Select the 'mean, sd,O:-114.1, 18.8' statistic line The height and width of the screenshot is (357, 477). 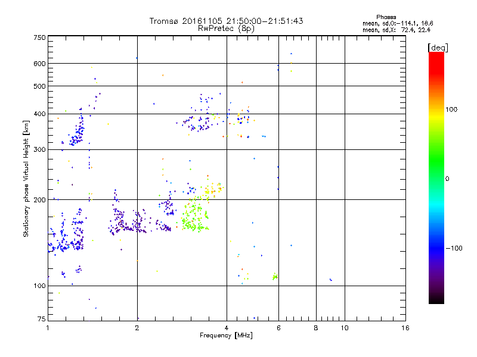click(398, 23)
